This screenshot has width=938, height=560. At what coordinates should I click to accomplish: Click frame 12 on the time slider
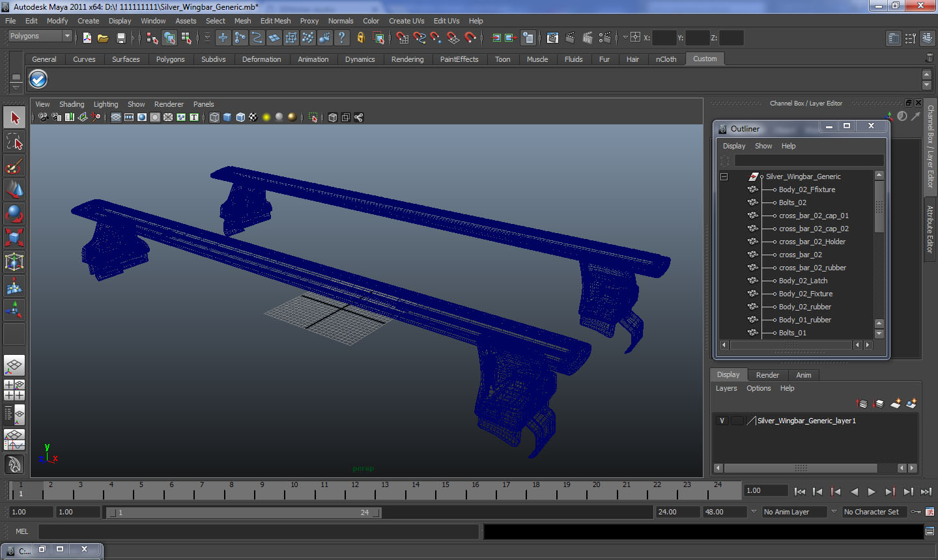tap(355, 490)
